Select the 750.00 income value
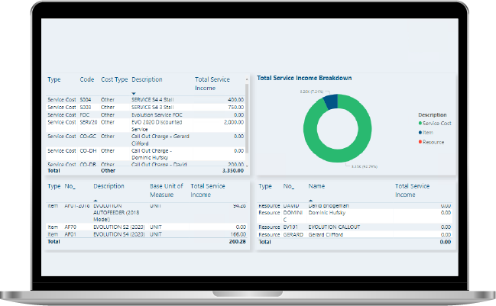496x306 pixels. pos(235,108)
